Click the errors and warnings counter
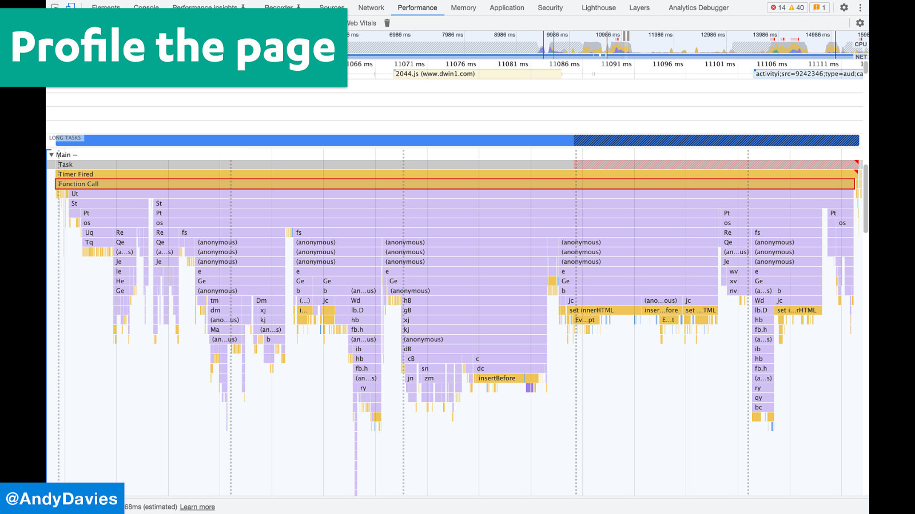Screen dimensions: 915x514 click(x=787, y=7)
